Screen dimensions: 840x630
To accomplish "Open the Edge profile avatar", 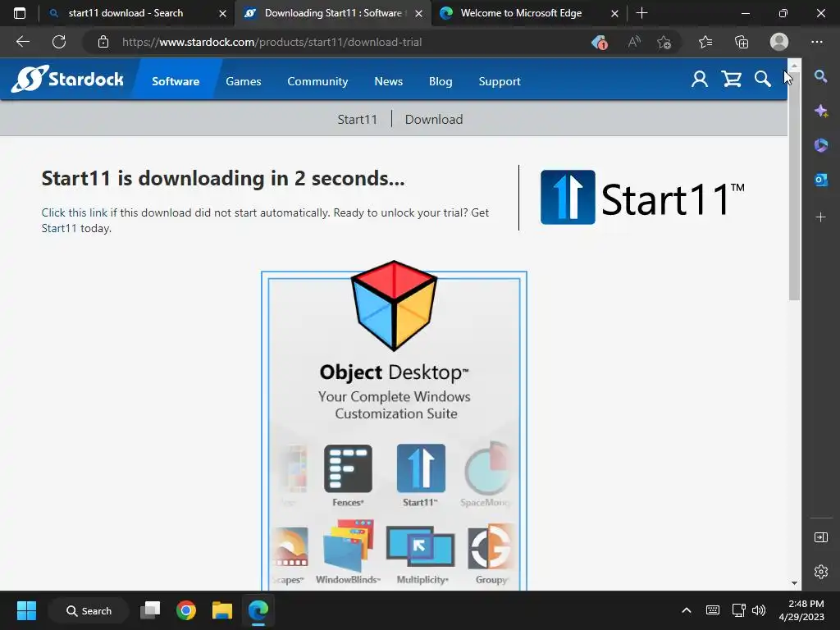I will [x=779, y=42].
